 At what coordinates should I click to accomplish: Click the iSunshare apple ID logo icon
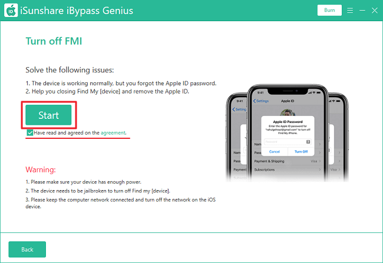(x=11, y=11)
